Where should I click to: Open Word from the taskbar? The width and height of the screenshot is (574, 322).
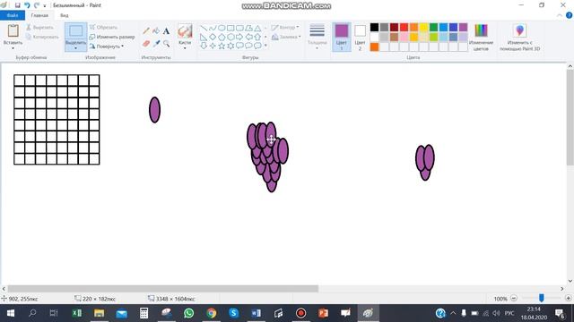point(256,313)
